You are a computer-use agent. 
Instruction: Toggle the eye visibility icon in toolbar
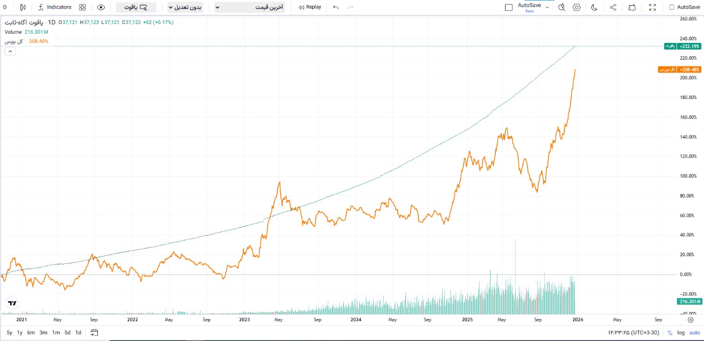pos(101,7)
